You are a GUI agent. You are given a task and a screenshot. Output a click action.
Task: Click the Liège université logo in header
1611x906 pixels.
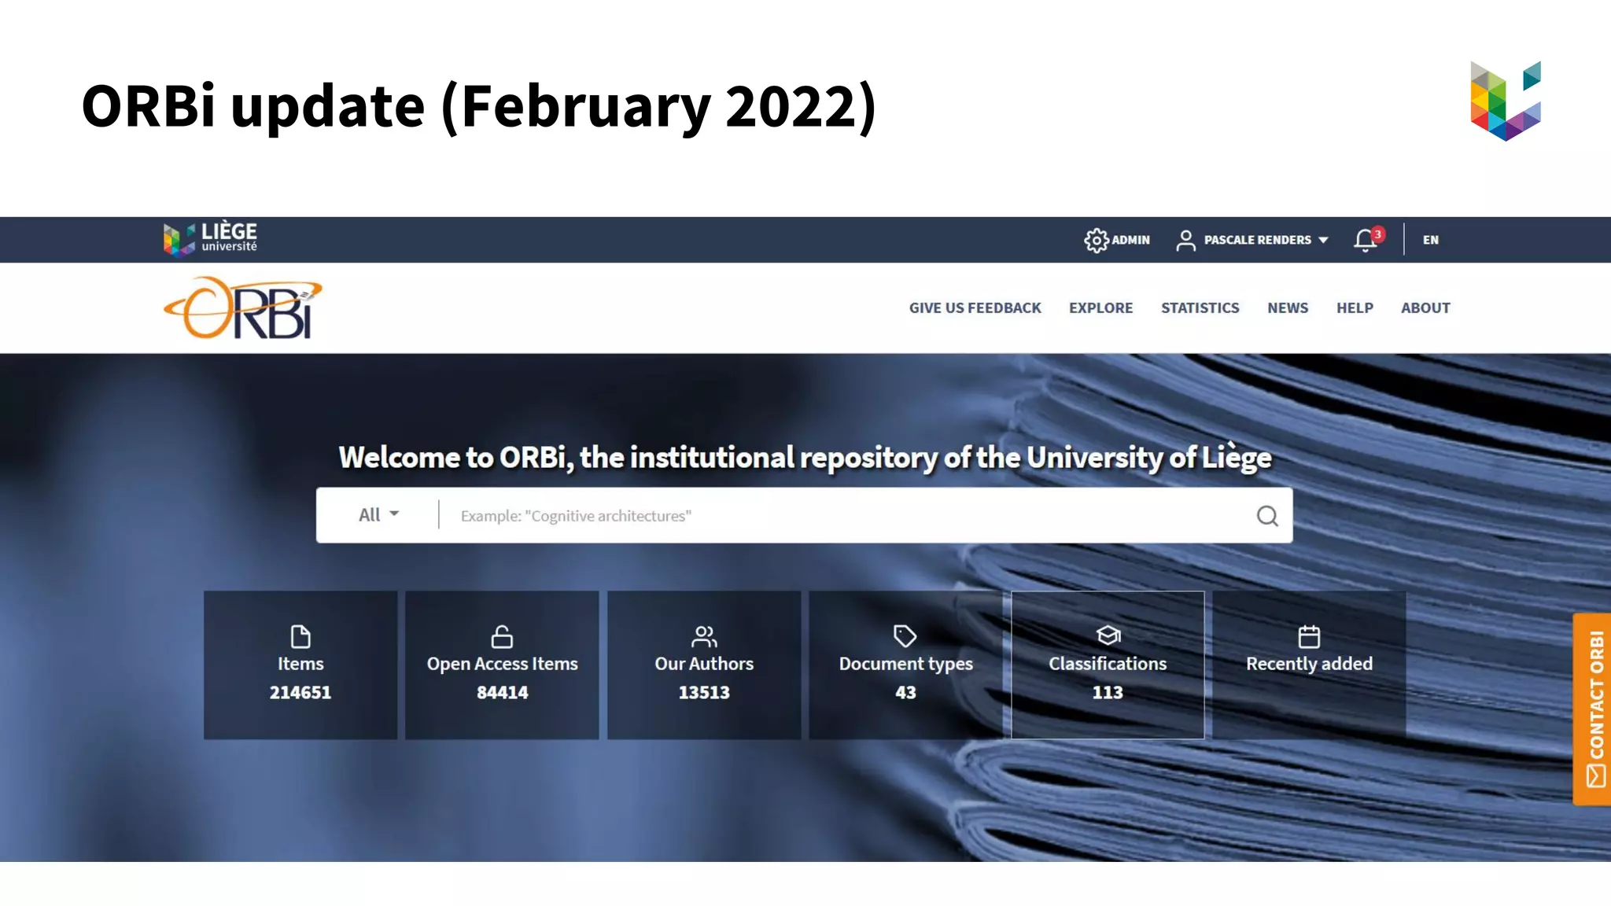pyautogui.click(x=210, y=238)
